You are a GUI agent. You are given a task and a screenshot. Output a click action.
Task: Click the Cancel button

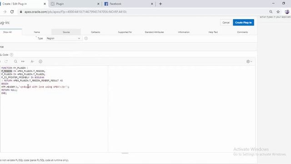coord(226,22)
